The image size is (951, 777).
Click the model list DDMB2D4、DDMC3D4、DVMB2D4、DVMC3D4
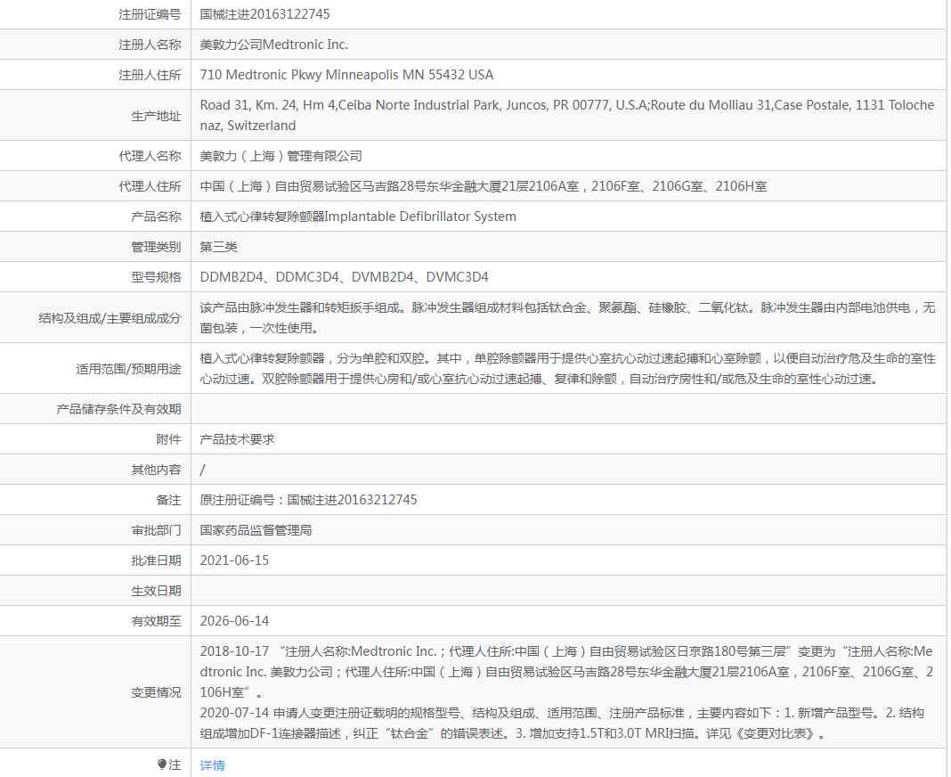click(345, 277)
